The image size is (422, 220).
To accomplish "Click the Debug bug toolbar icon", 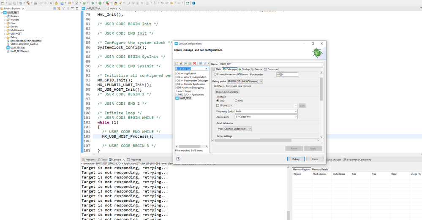I will (x=93, y=3).
